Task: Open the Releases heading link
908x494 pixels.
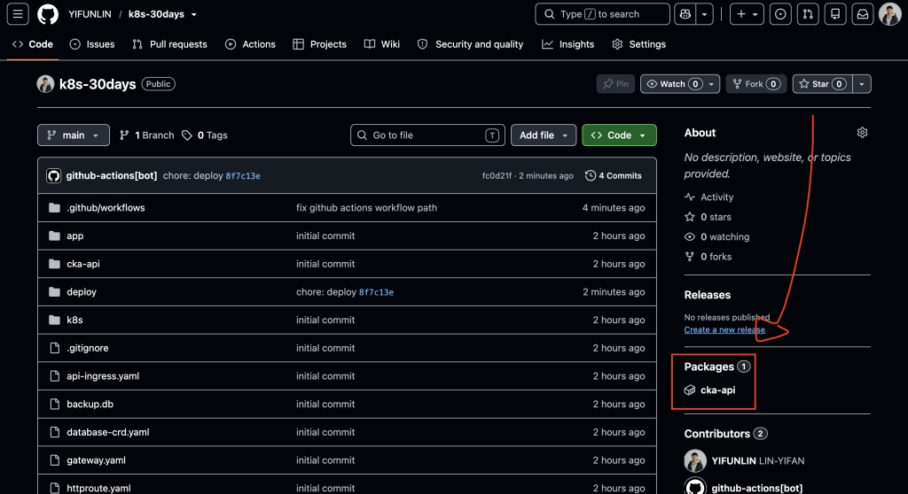Action: click(x=707, y=295)
